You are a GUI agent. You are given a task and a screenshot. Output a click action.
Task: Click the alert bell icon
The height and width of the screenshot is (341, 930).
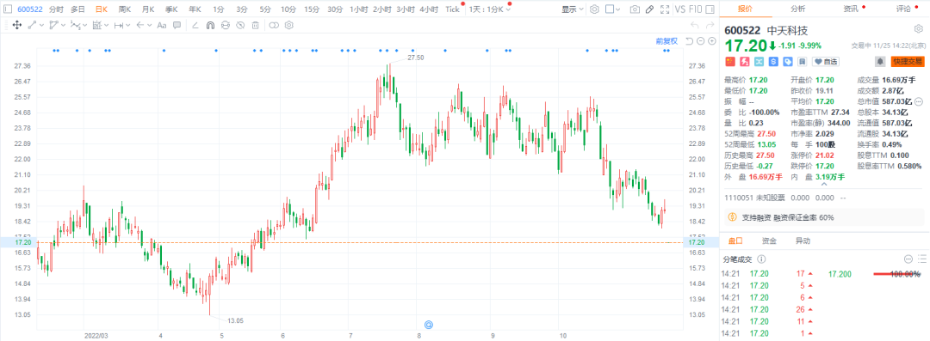[x=880, y=62]
